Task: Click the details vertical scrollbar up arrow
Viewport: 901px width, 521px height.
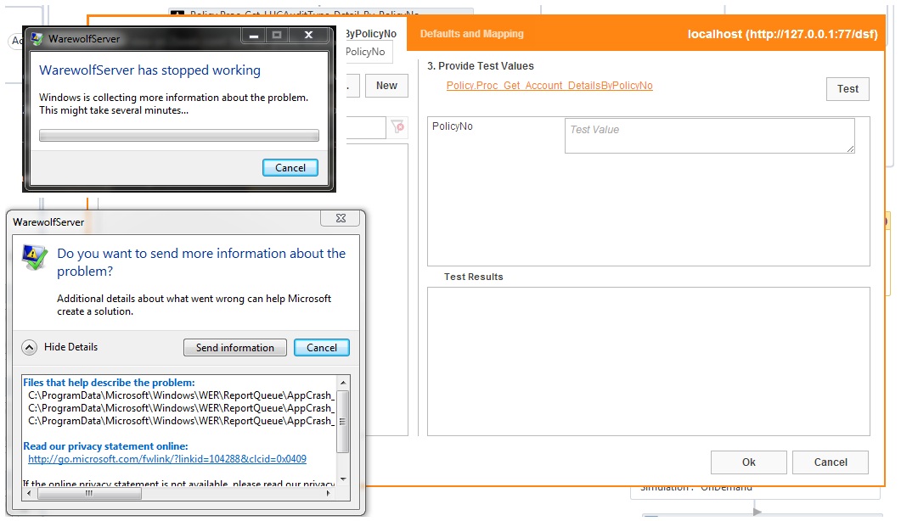Action: 342,383
